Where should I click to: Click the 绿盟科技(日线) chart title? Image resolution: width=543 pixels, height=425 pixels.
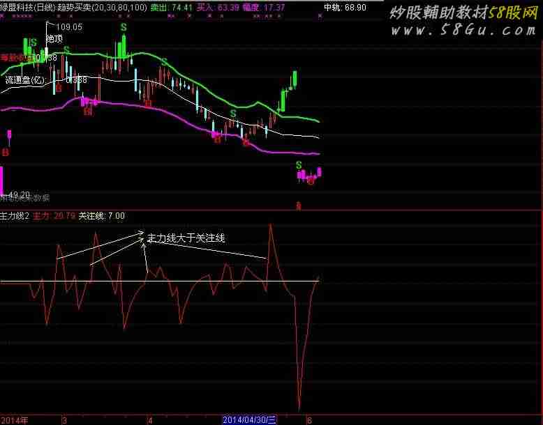(x=29, y=7)
